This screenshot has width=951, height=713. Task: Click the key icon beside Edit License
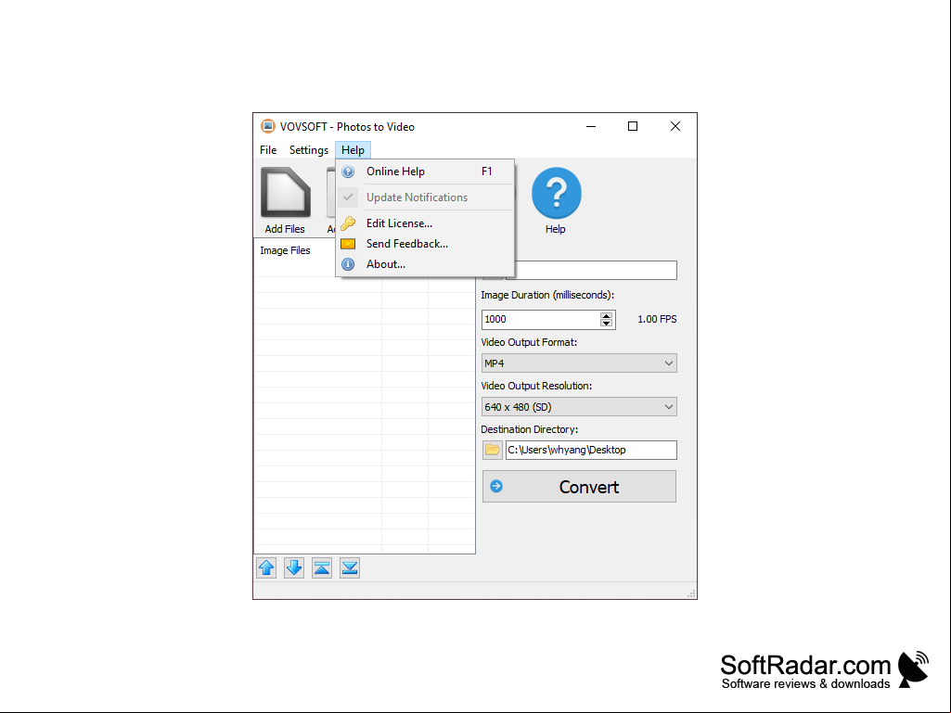(x=348, y=223)
